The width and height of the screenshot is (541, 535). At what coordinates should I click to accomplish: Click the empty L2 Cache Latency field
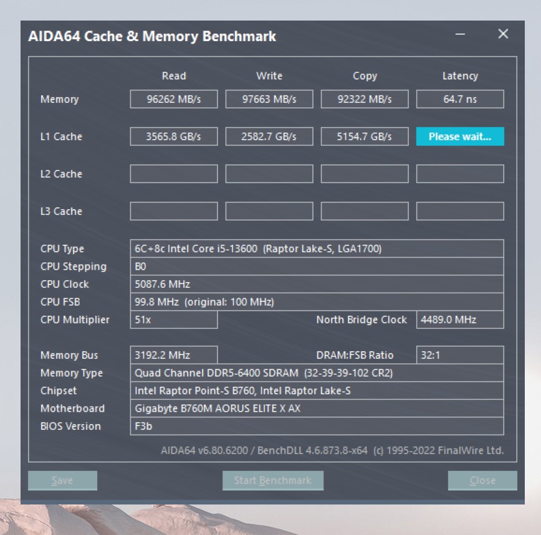coord(460,173)
